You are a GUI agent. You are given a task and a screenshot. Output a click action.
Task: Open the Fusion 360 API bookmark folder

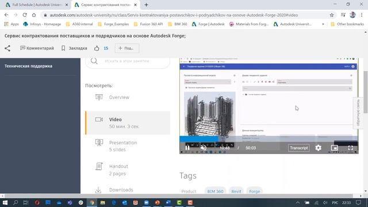(x=148, y=24)
